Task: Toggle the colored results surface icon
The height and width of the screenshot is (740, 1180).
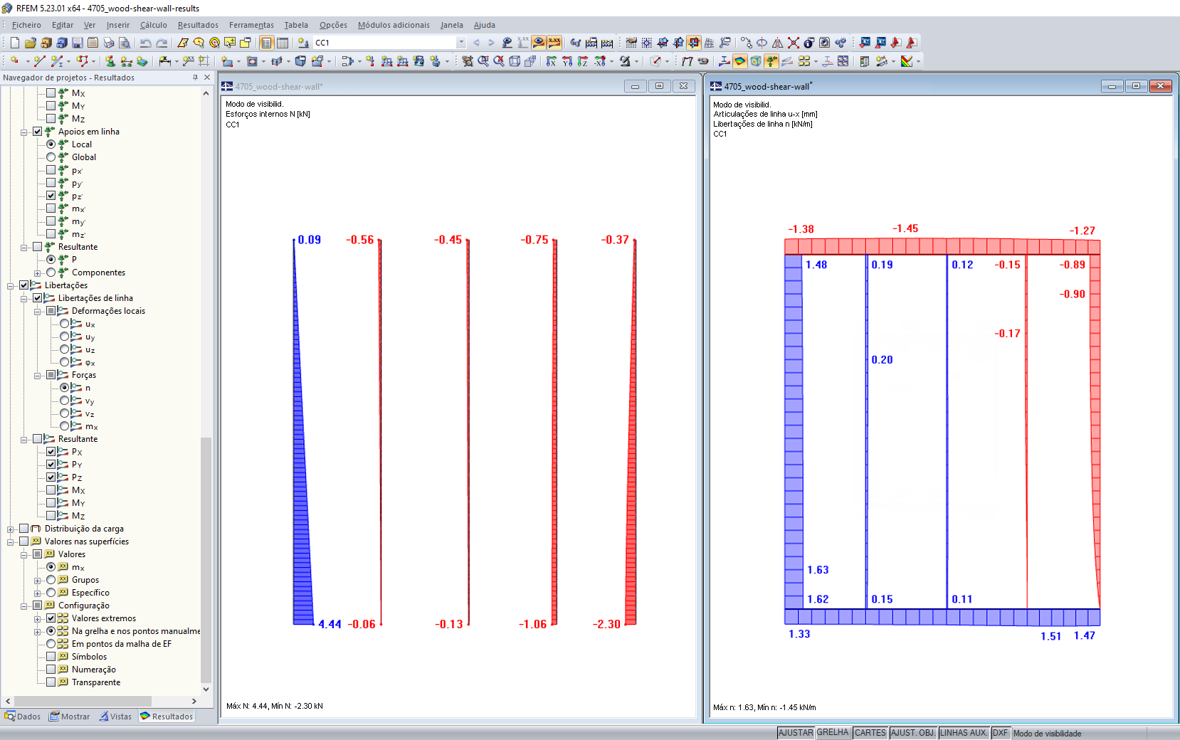Action: coord(740,61)
